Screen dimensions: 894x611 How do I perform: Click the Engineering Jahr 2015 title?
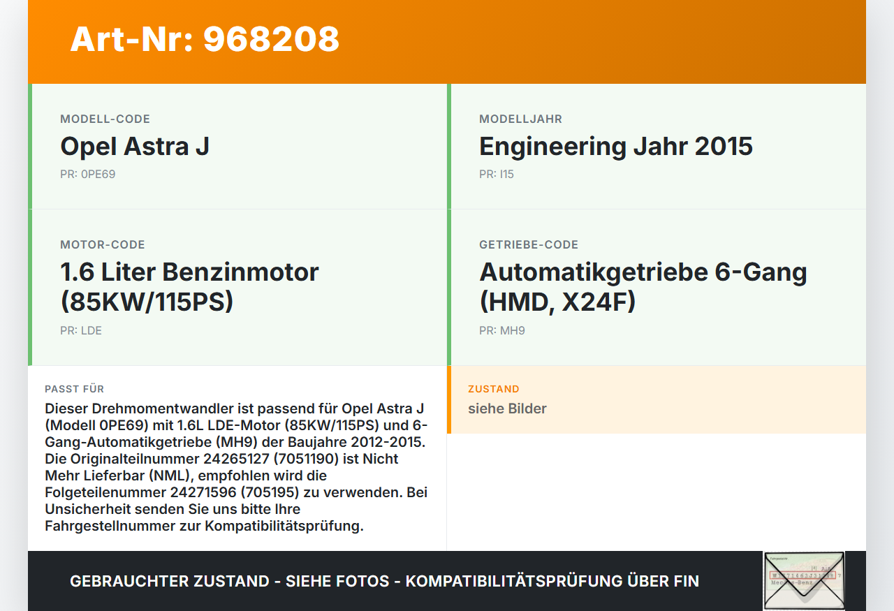(615, 147)
